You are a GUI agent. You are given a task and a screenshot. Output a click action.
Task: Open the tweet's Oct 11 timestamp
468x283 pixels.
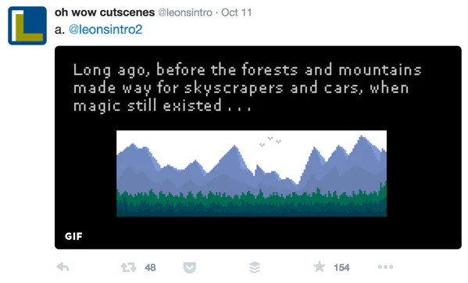tap(237, 13)
